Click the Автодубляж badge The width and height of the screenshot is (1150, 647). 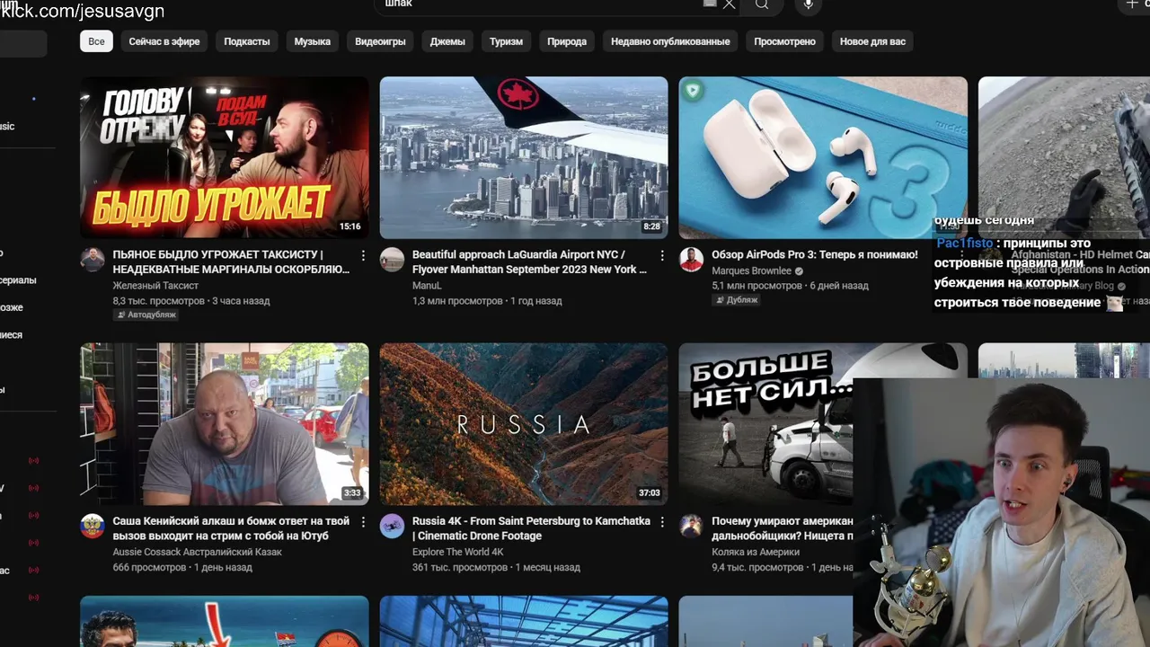(146, 315)
